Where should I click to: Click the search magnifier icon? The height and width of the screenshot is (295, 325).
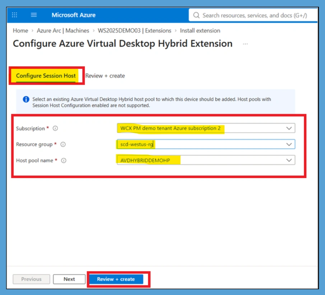coord(196,15)
